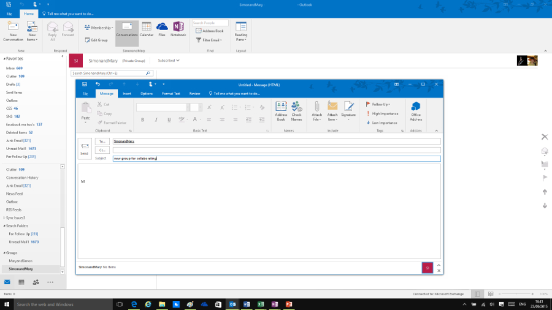Click the Cc... button

tap(102, 150)
